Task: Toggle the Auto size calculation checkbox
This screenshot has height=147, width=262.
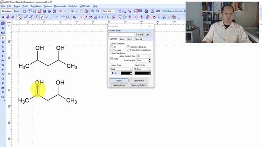Action: pyautogui.click(x=112, y=59)
